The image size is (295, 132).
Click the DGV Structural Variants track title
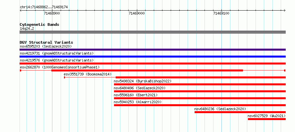pos(46,42)
